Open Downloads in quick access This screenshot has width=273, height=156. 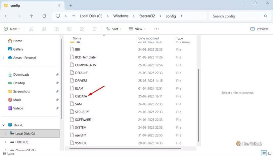pos(19,74)
